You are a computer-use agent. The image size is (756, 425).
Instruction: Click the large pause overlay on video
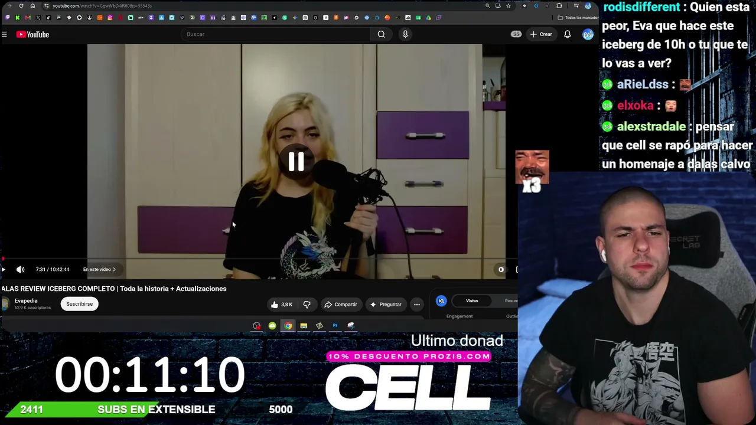tap(296, 162)
